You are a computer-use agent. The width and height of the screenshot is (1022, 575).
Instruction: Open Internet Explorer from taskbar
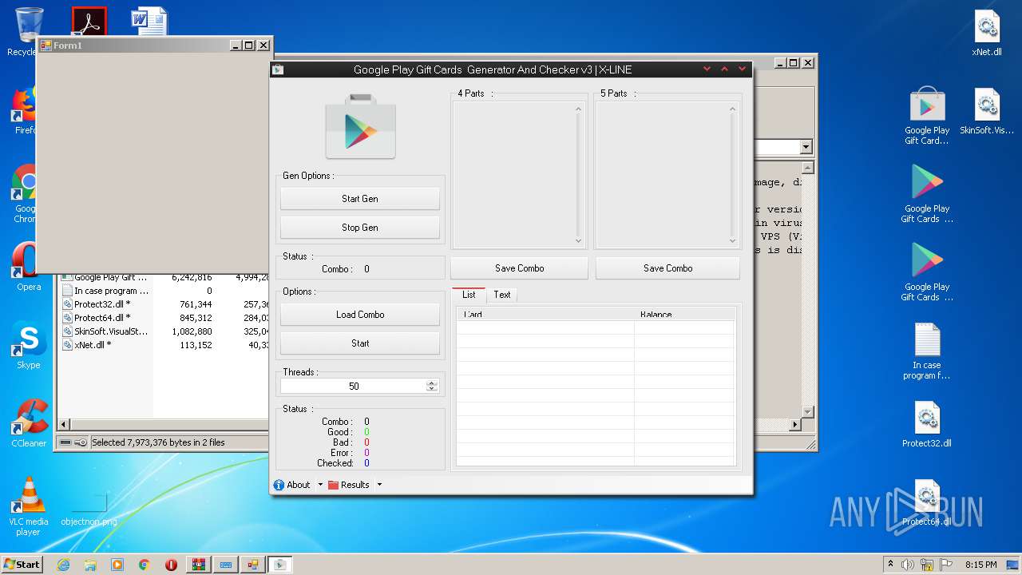63,565
